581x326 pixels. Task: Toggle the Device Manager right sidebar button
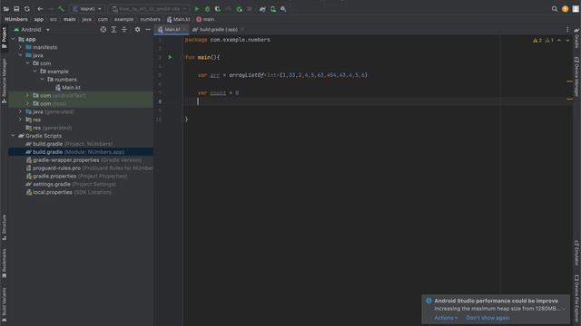pyautogui.click(x=576, y=77)
